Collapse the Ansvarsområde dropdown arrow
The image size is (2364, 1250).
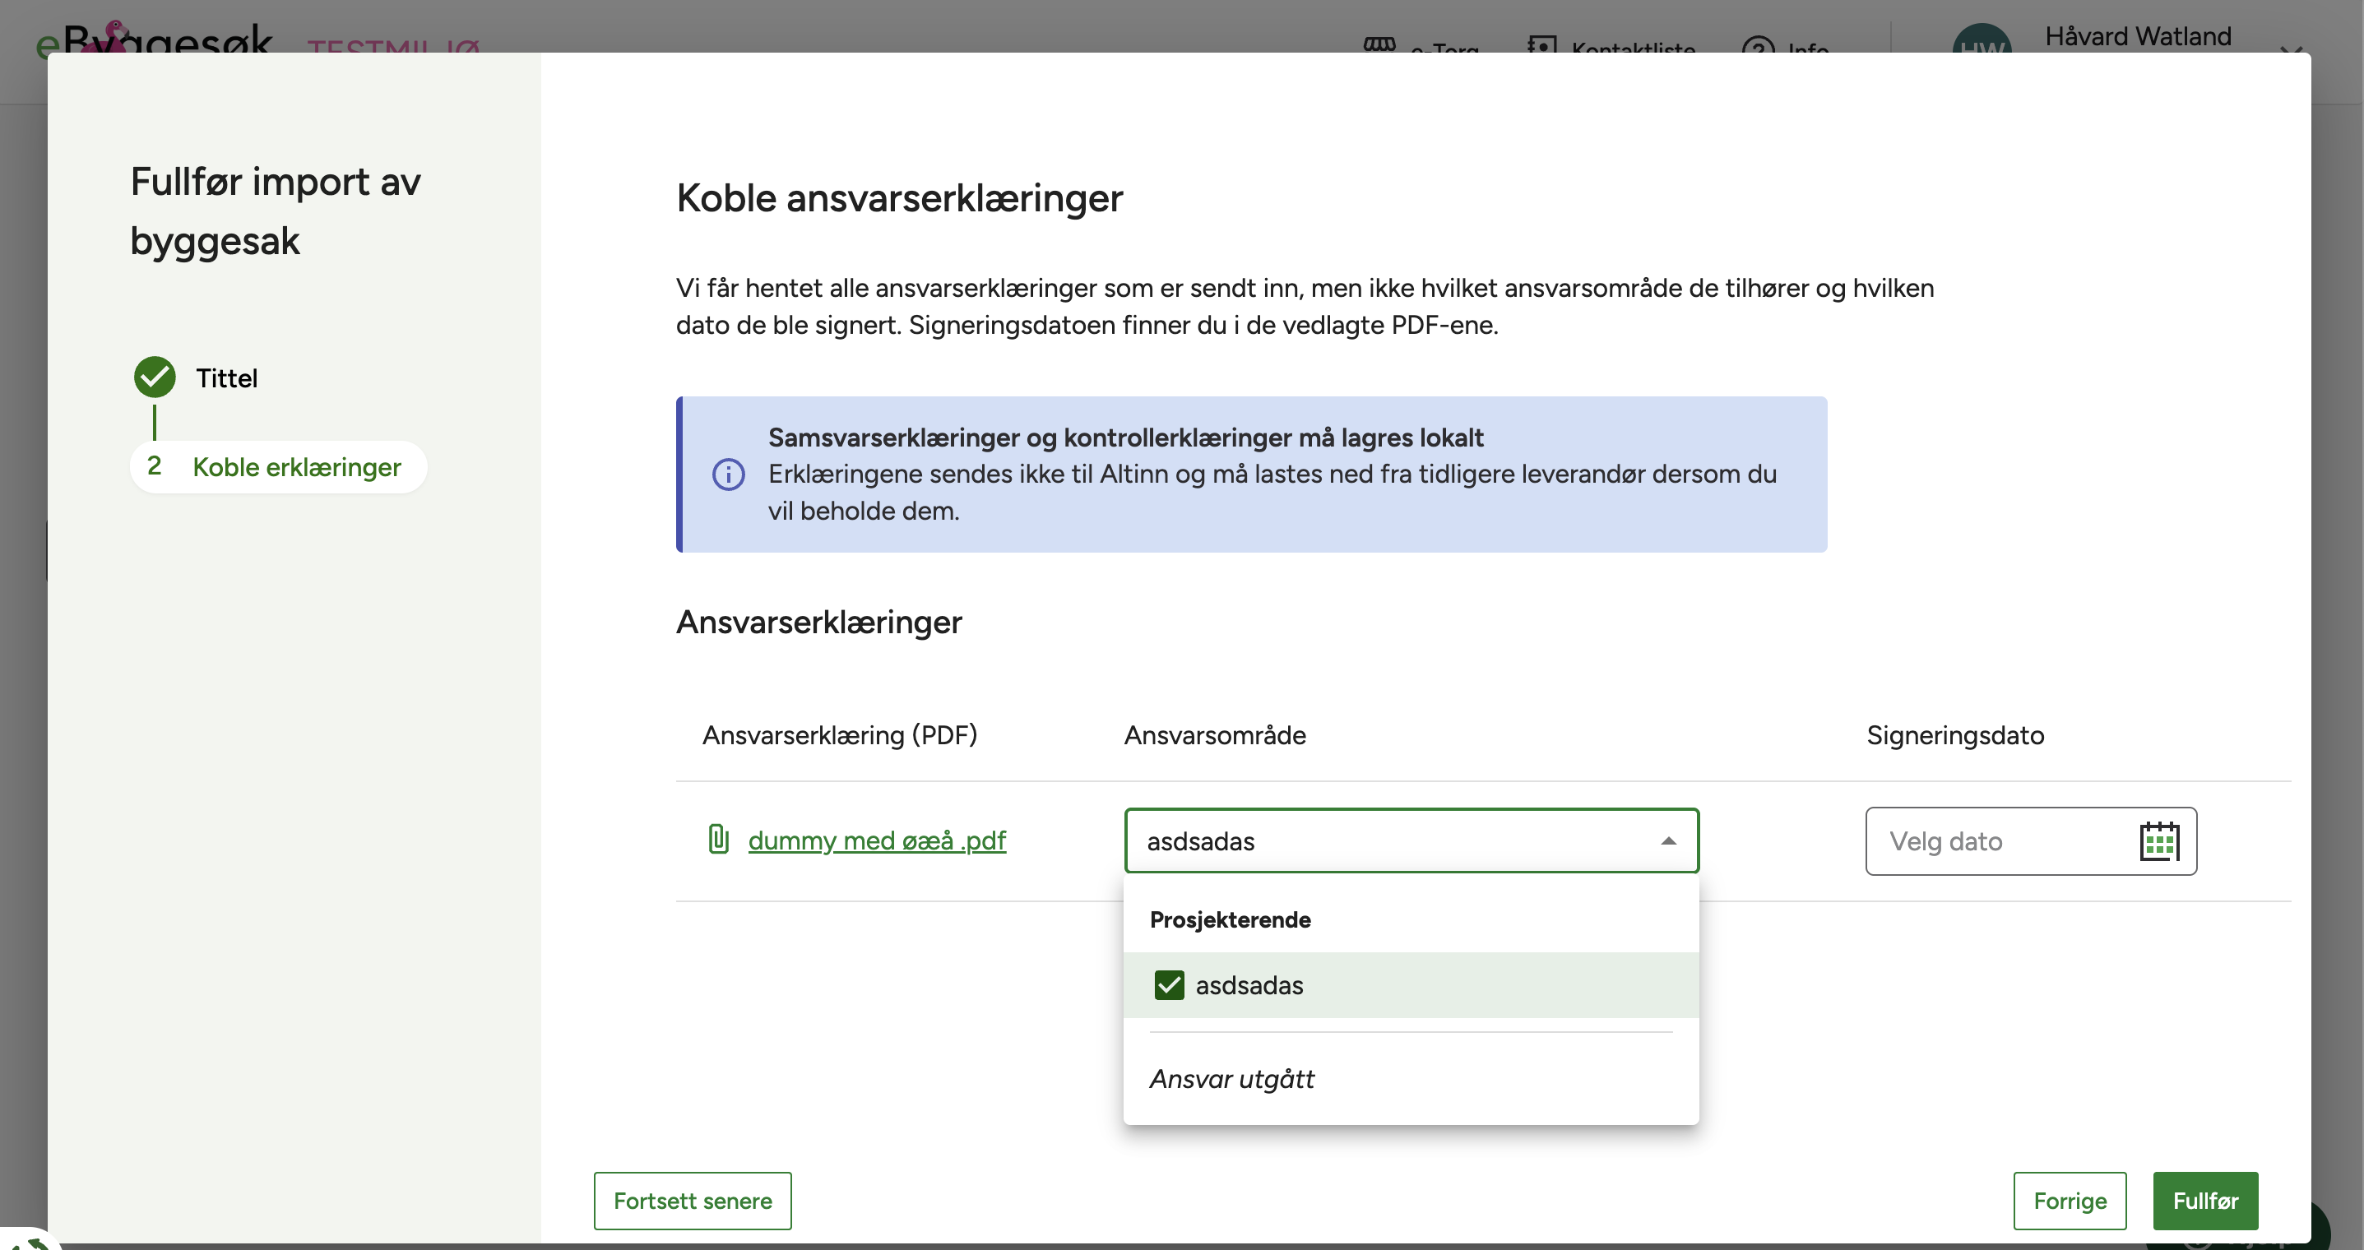[x=1668, y=840]
